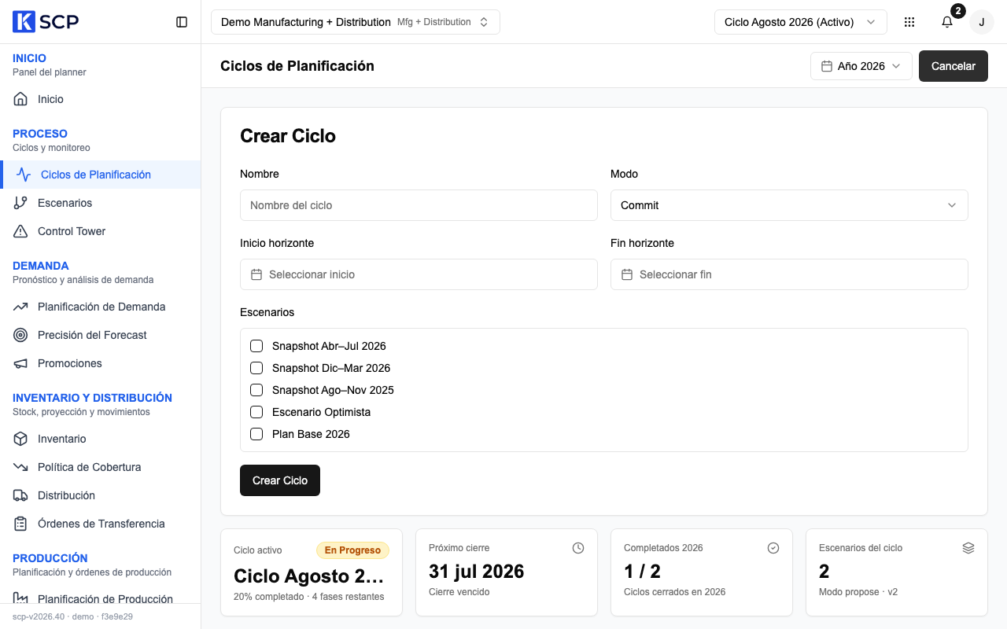This screenshot has width=1007, height=629.
Task: Open the apps grid icon
Action: coord(909,22)
